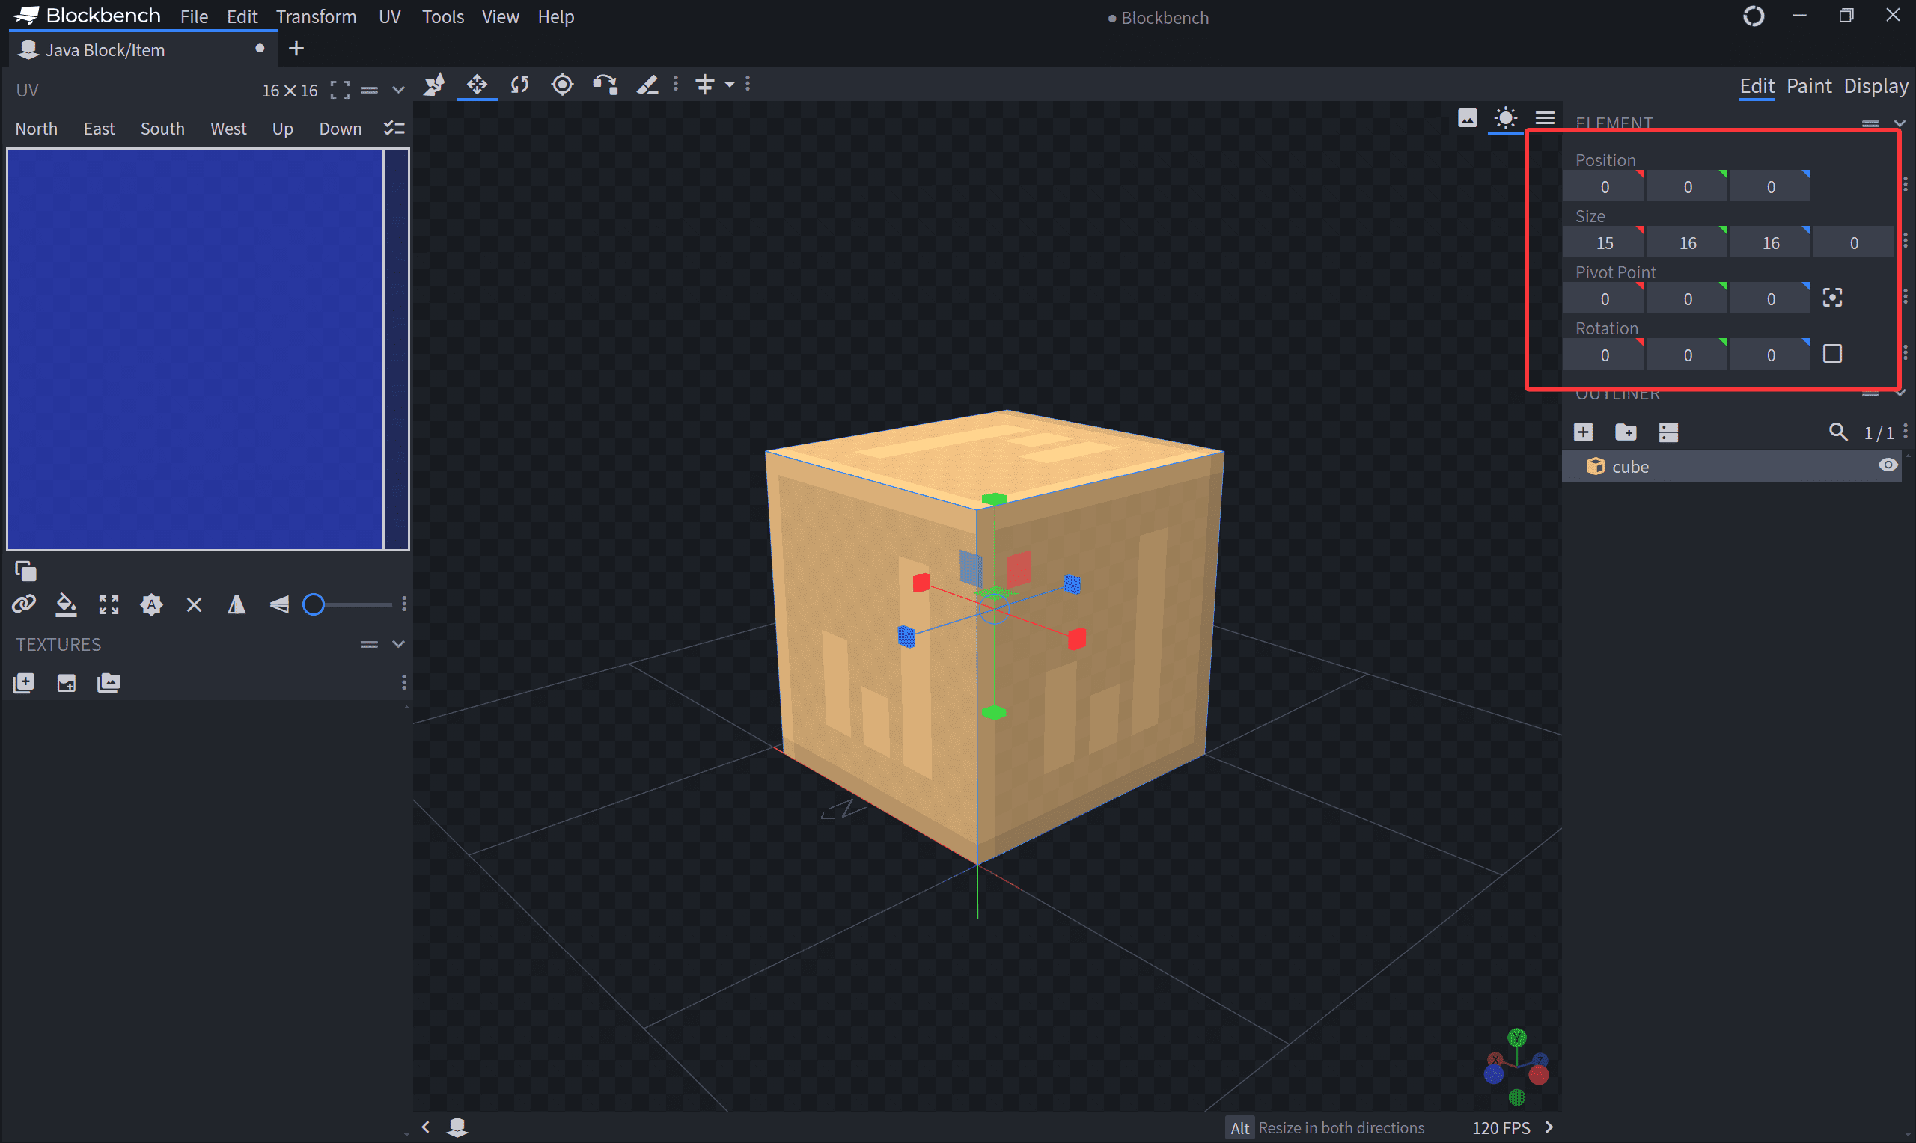Image resolution: width=1916 pixels, height=1143 pixels.
Task: Click the Add Cube icon in the outliner
Action: 1583,432
